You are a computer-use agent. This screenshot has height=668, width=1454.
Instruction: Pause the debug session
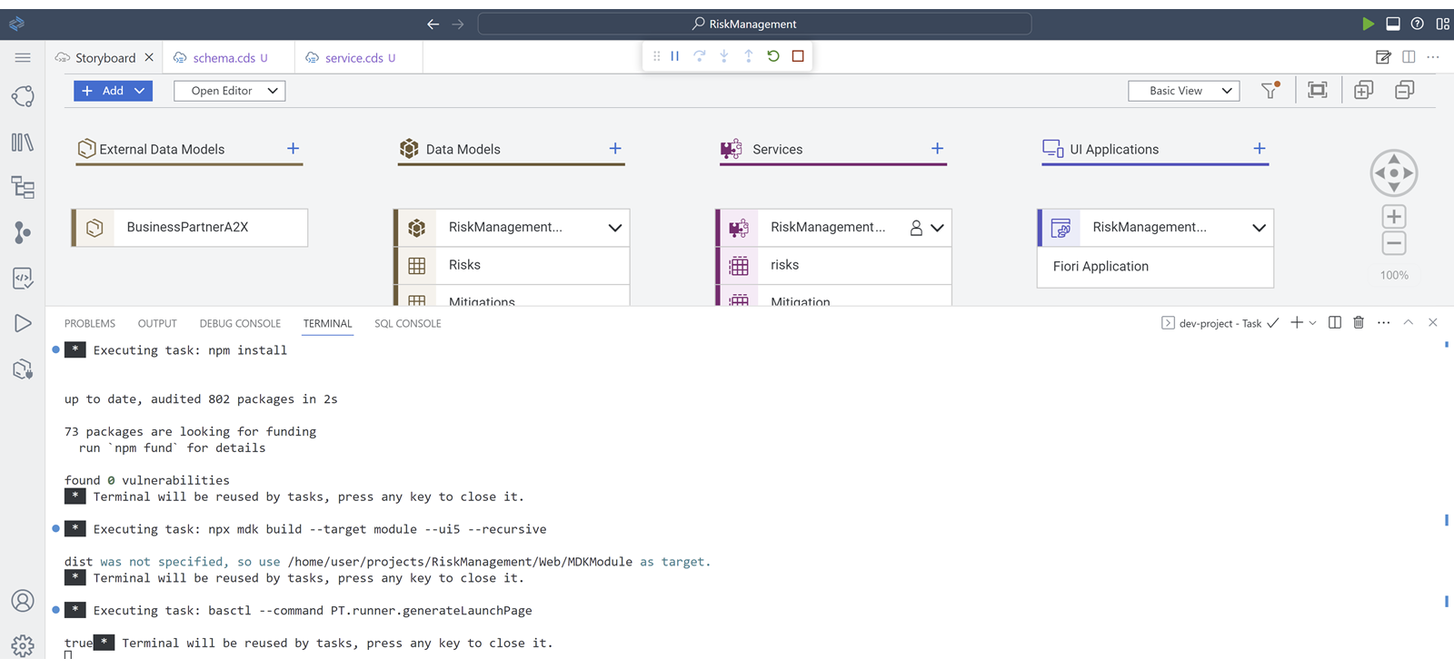(x=675, y=56)
